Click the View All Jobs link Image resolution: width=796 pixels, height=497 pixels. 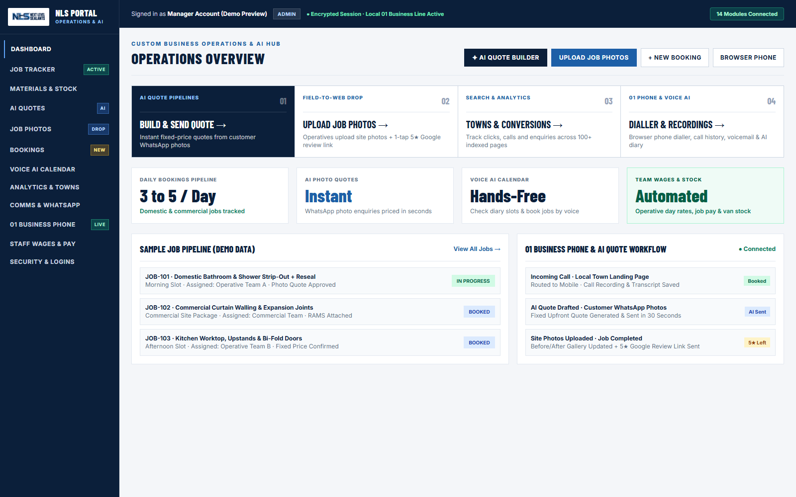pos(477,249)
